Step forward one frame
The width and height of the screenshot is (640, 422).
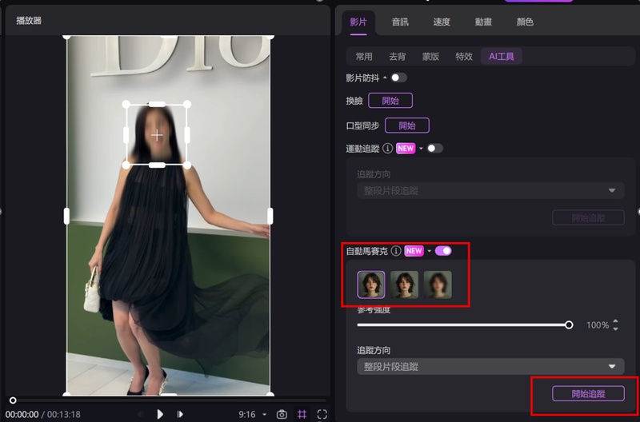click(180, 414)
